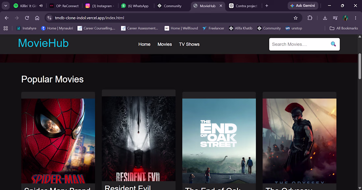The width and height of the screenshot is (362, 190).
Task: Open The Odyssey movie poster
Action: [x=299, y=141]
